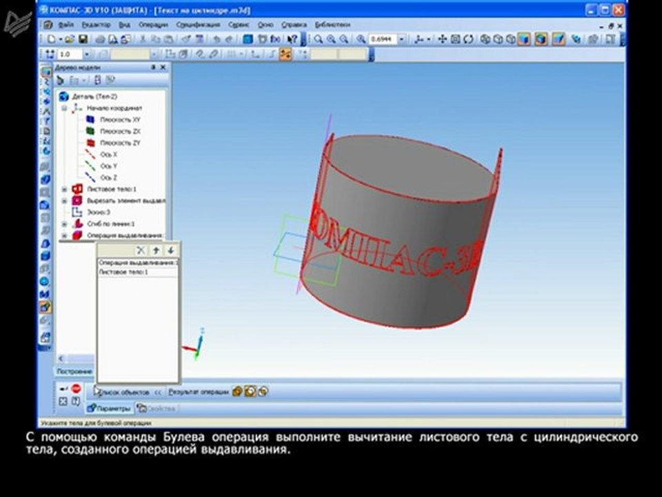This screenshot has height=497, width=662.
Task: Open the Операции menu
Action: 153,25
